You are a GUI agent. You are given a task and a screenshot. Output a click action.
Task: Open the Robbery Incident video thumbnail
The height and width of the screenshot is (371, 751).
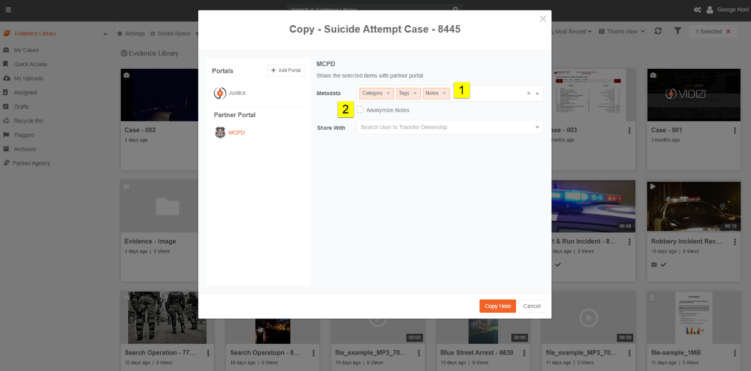(x=694, y=207)
